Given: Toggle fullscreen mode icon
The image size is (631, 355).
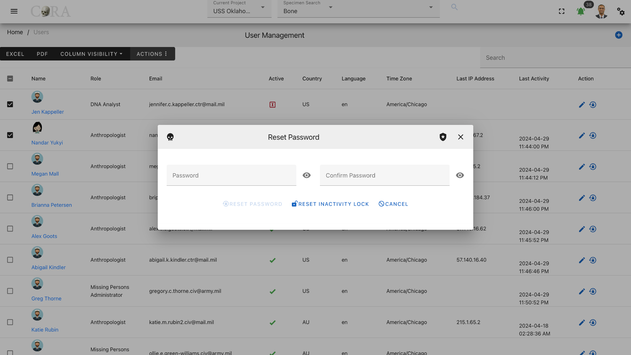Looking at the screenshot, I should click(x=562, y=12).
